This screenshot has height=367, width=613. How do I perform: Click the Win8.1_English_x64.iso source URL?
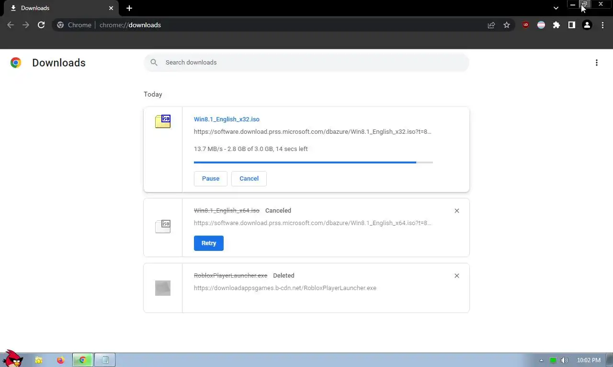(313, 223)
